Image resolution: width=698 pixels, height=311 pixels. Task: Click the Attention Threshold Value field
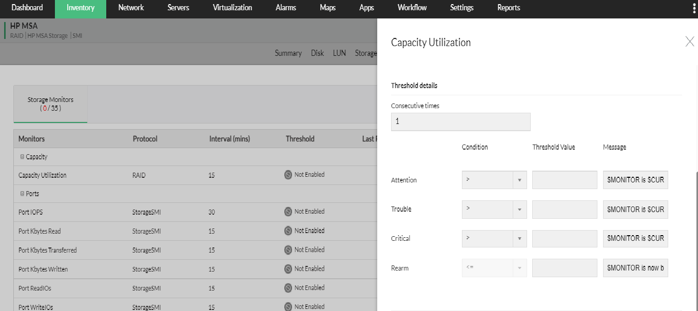(x=565, y=180)
